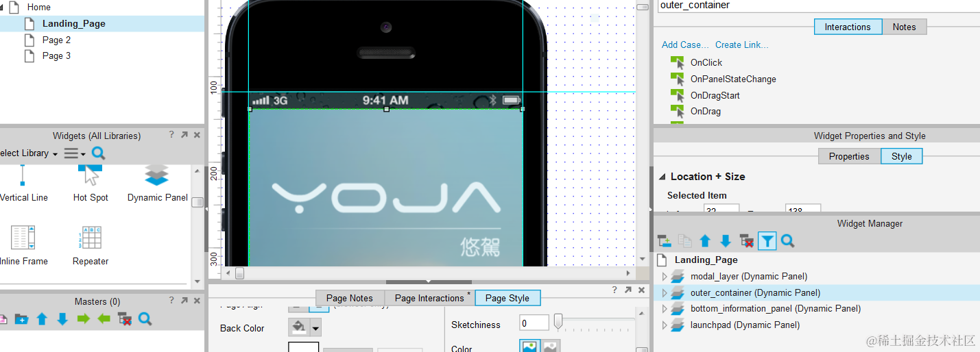This screenshot has height=352, width=980.
Task: Click the YOJA logo on canvas
Action: point(386,197)
